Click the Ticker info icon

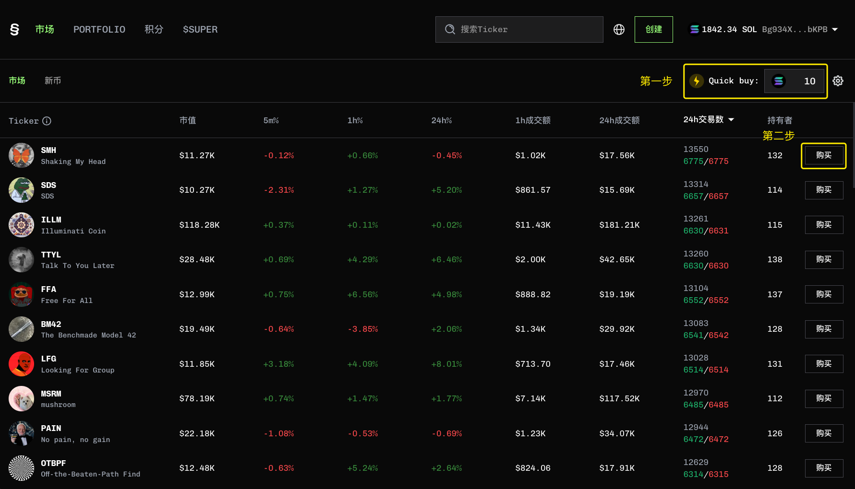pyautogui.click(x=47, y=121)
